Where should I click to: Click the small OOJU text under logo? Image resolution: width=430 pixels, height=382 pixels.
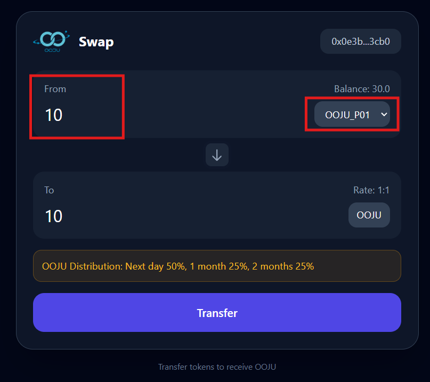click(x=51, y=50)
